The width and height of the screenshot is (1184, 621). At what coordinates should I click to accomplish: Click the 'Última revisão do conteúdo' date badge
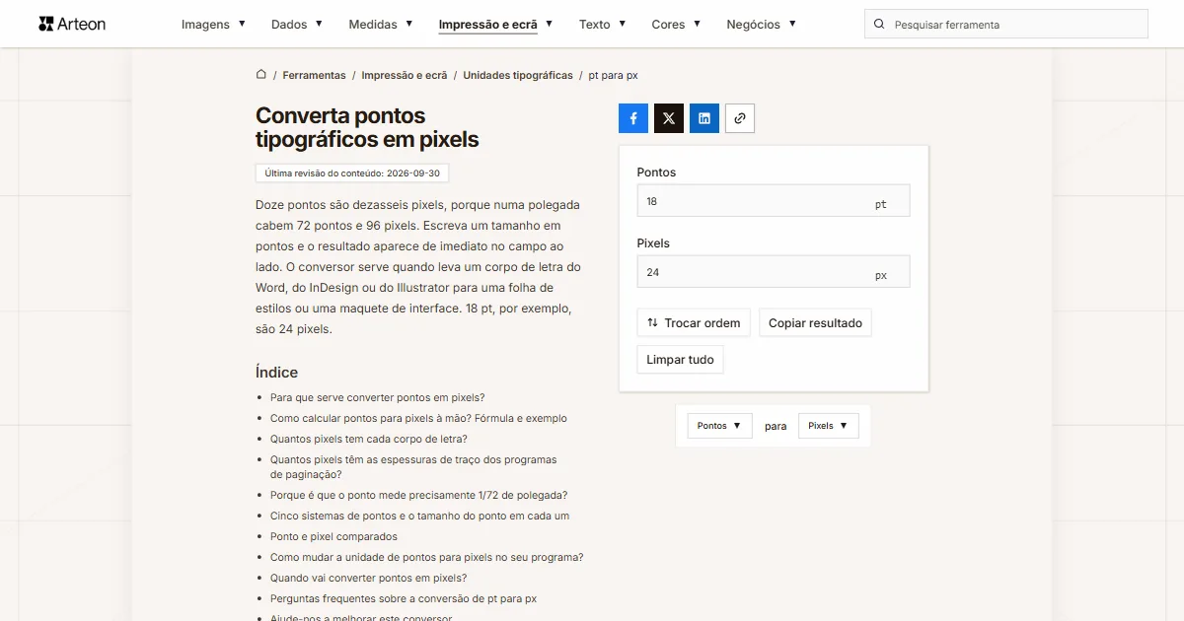tap(352, 172)
